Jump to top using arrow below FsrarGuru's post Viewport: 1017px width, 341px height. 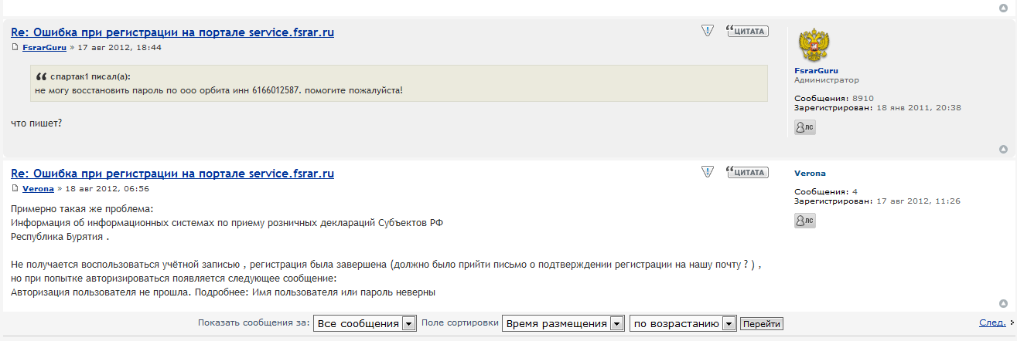click(1003, 150)
